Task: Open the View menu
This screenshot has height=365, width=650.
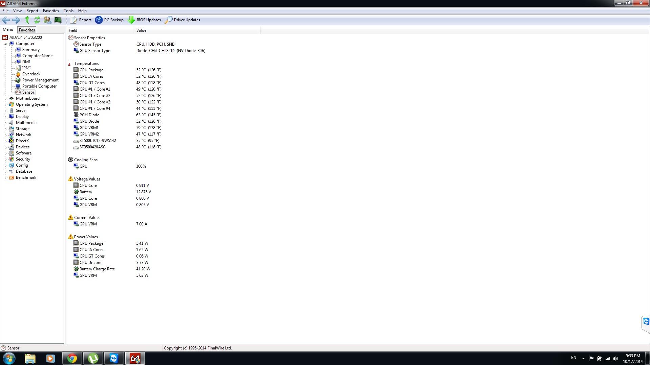Action: [x=17, y=11]
